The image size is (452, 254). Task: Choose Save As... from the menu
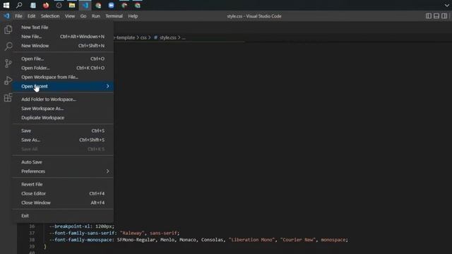[63, 140]
